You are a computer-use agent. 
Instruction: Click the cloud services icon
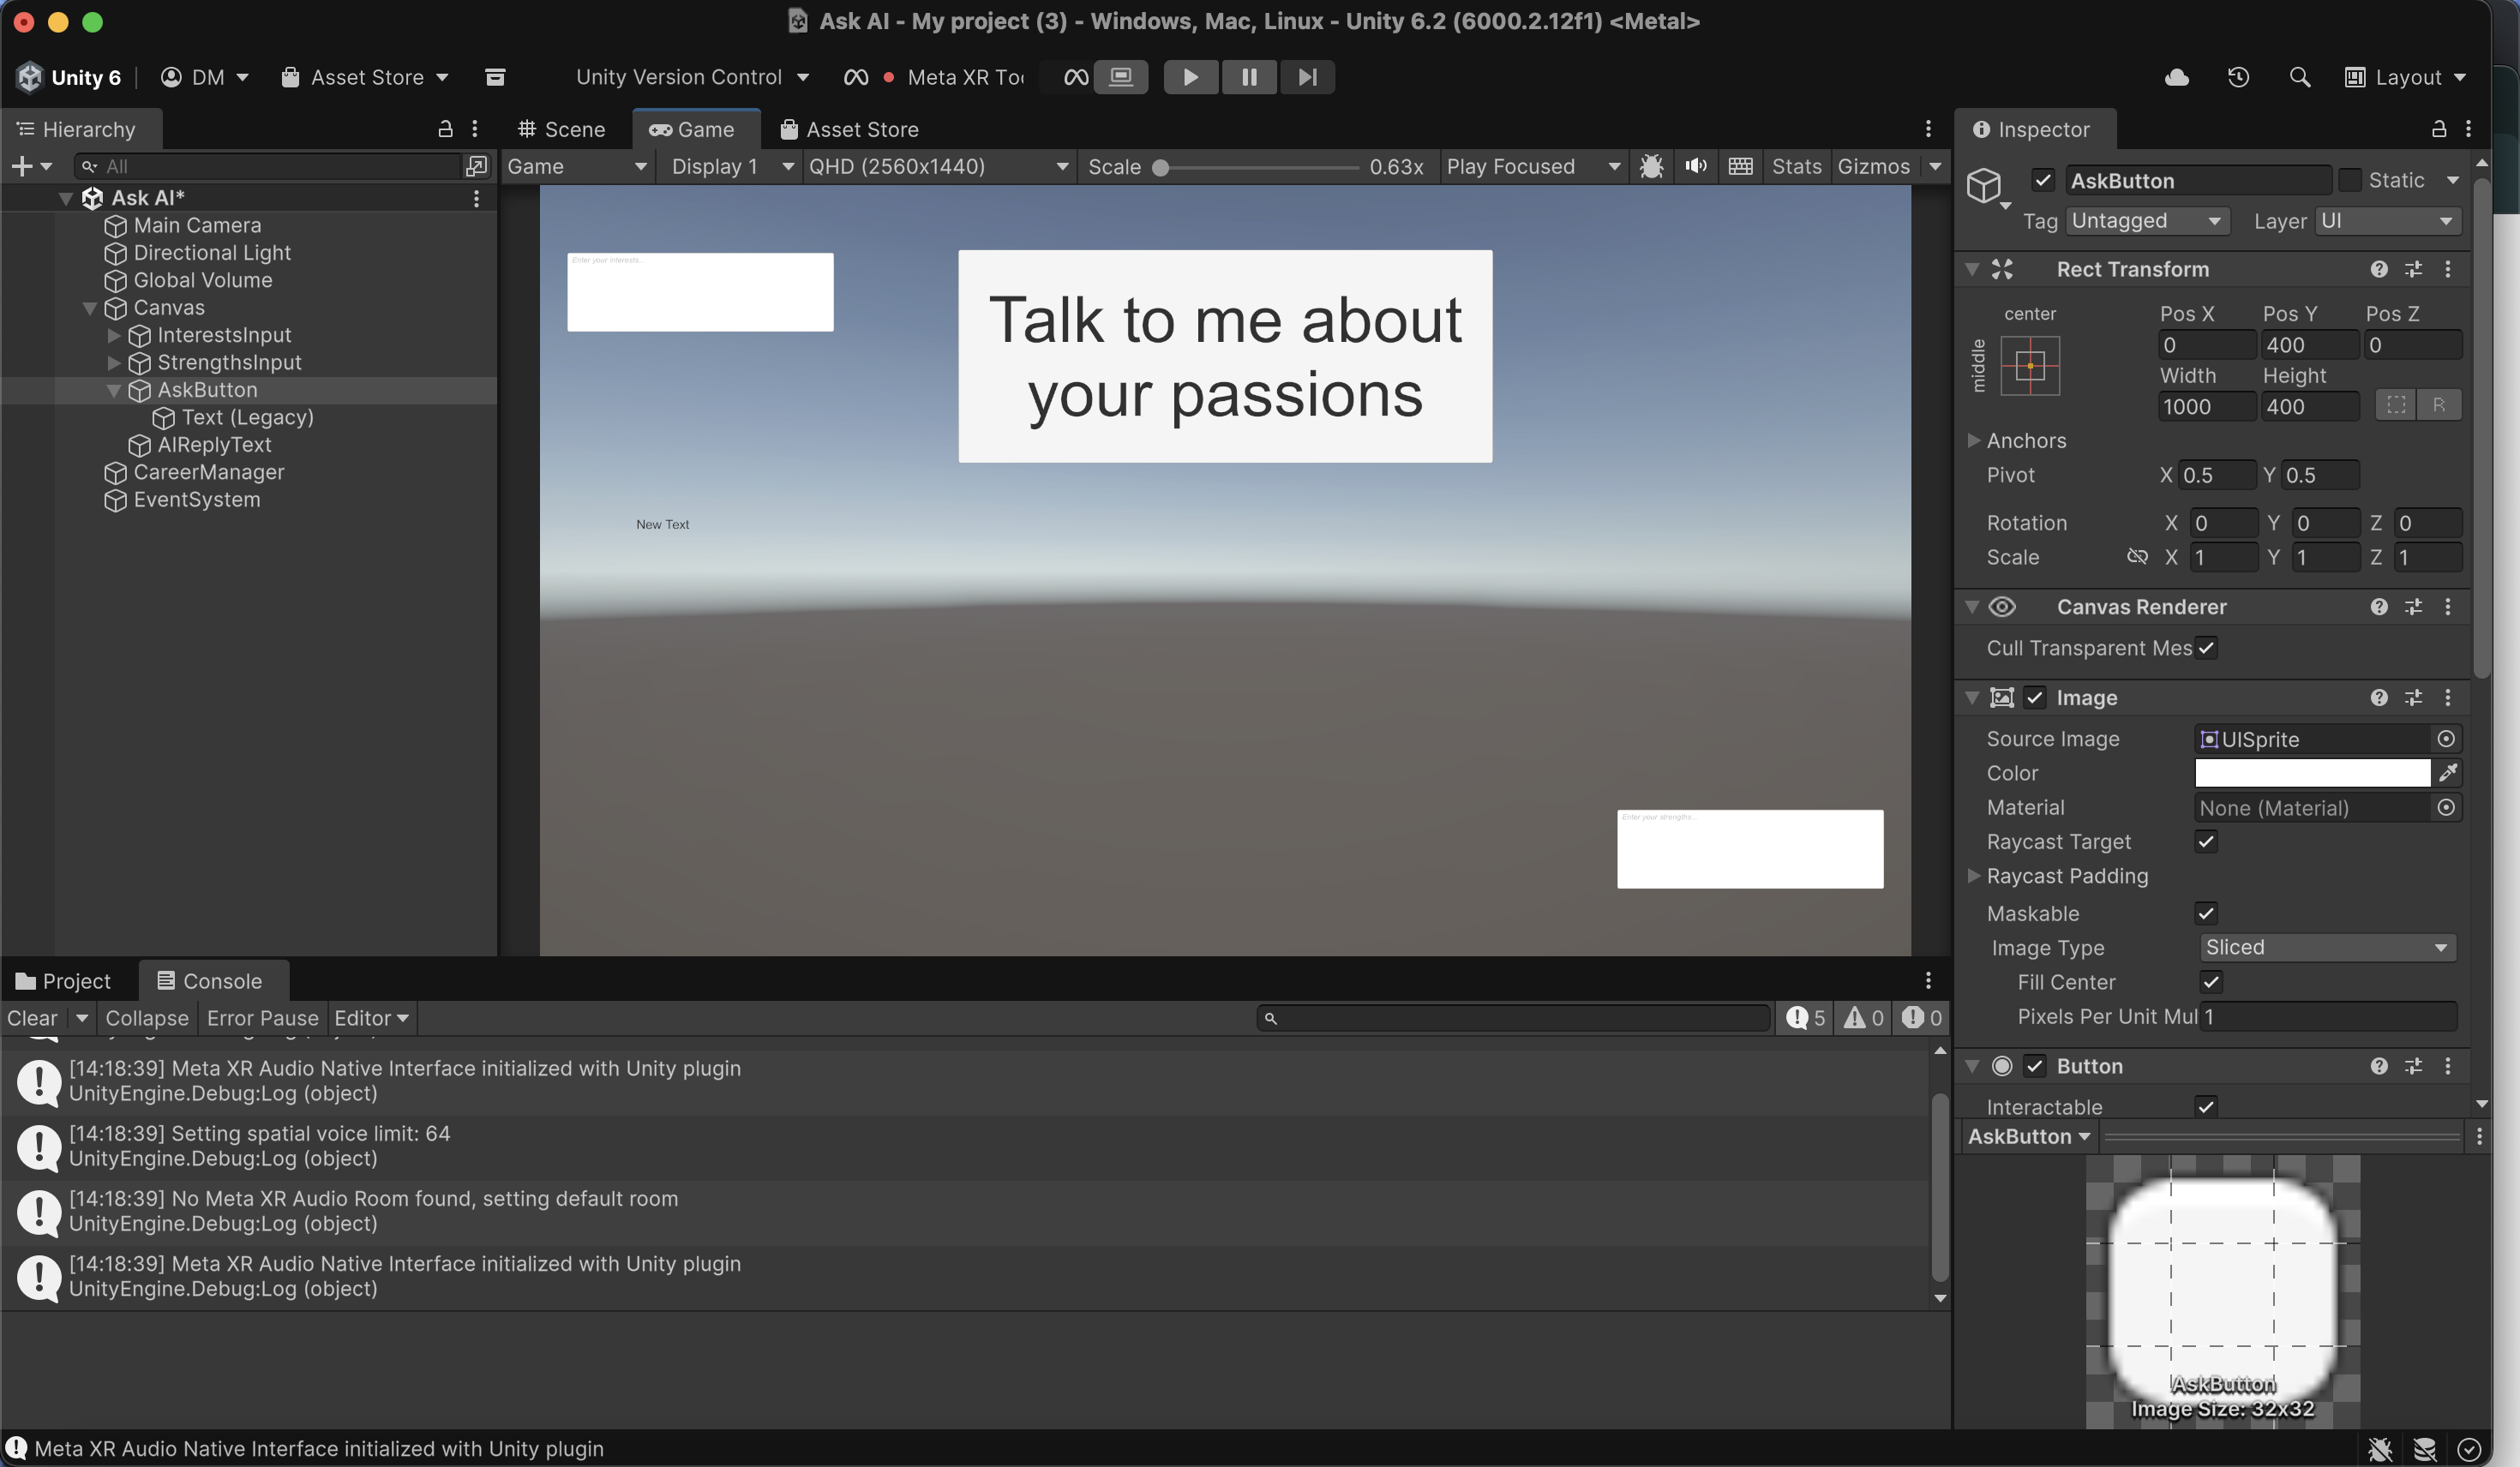[x=2176, y=77]
